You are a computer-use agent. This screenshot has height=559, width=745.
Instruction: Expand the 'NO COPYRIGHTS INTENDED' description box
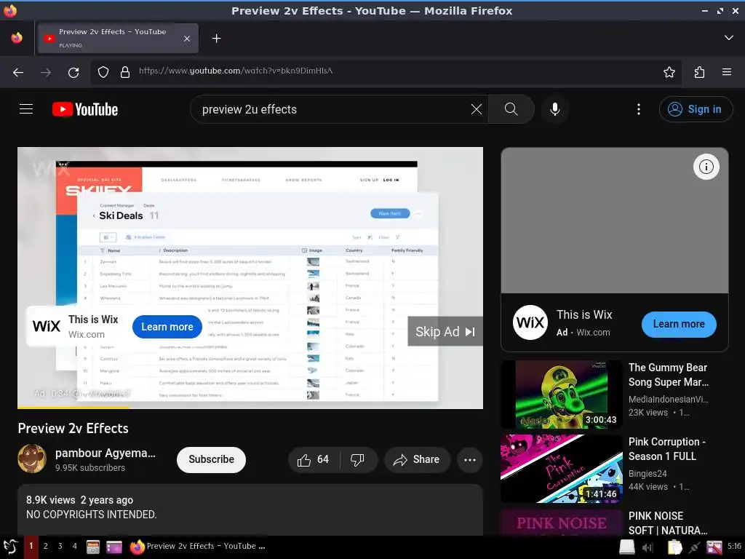click(250, 510)
